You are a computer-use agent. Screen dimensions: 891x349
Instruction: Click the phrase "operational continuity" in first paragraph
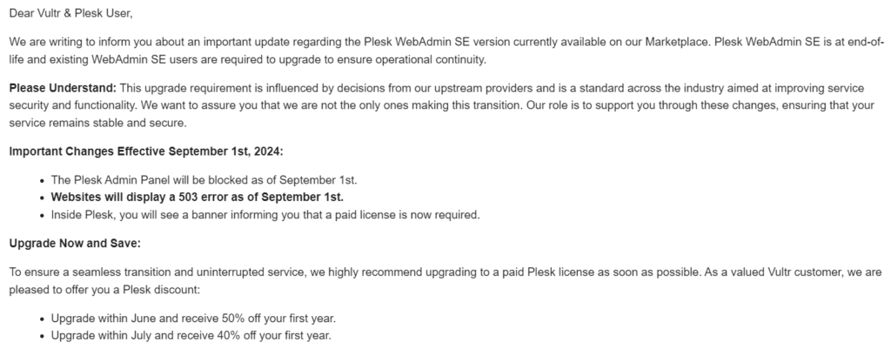click(430, 59)
